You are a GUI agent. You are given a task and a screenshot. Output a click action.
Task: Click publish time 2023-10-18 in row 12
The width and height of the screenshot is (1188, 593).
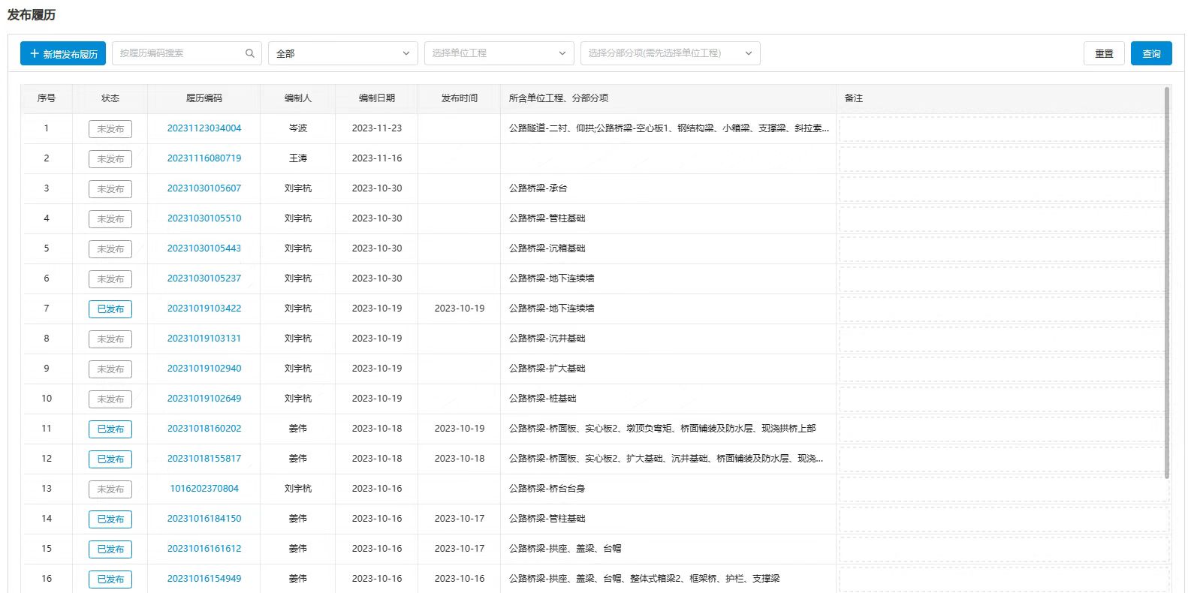click(x=460, y=459)
